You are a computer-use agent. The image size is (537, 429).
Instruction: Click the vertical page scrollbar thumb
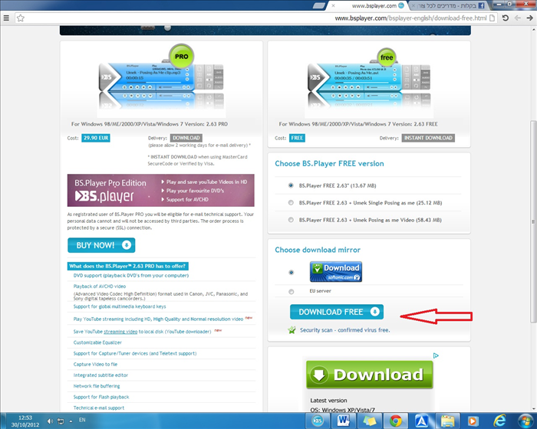point(533,221)
